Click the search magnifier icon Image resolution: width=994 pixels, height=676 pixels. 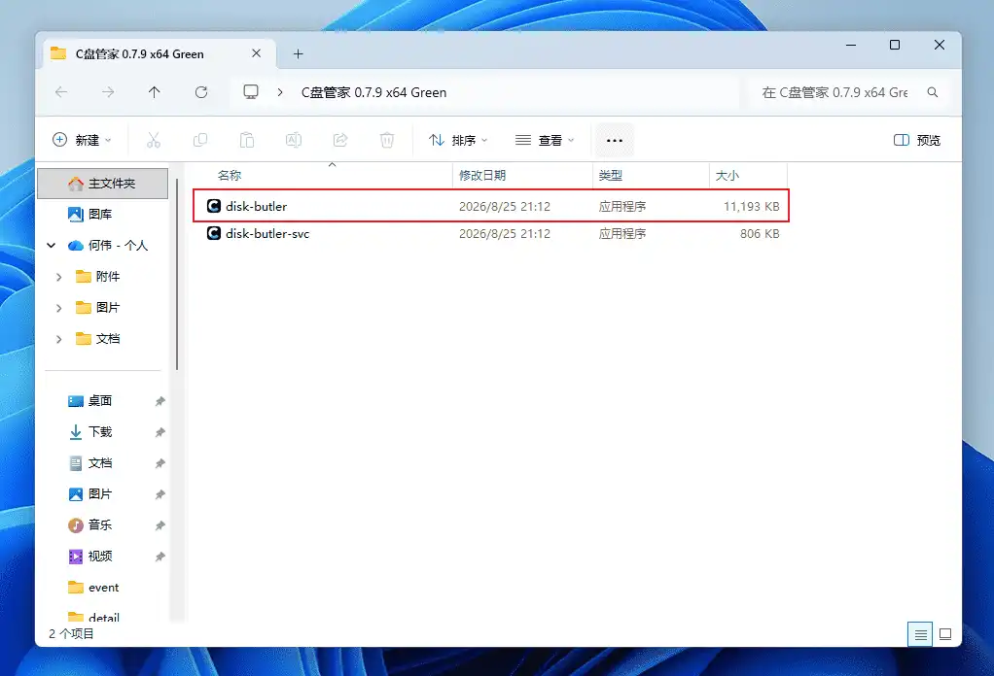click(933, 92)
